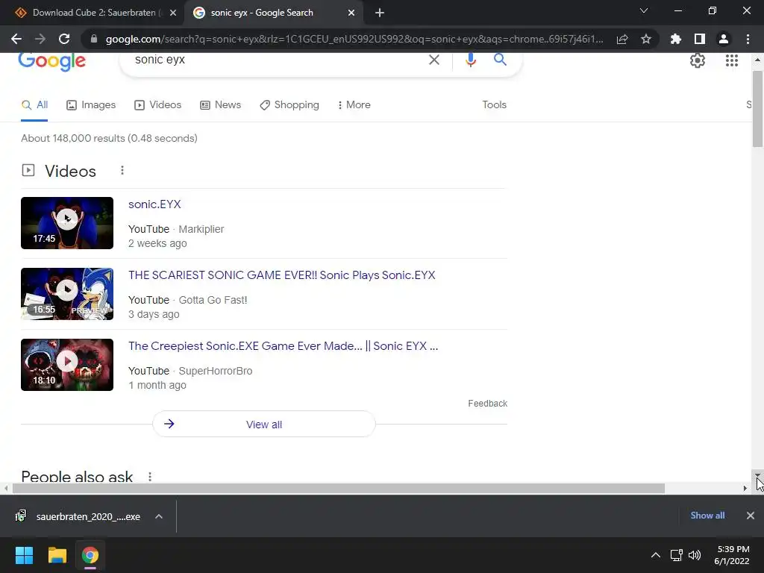Click the horizontal scrollbar left arrow
Viewport: 764px width, 573px height.
point(6,488)
